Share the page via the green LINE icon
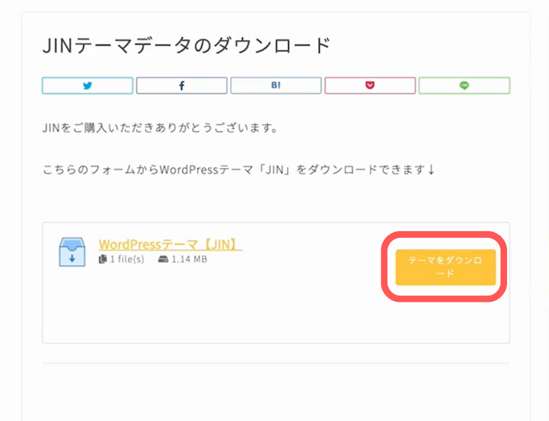This screenshot has height=421, width=549. coord(464,85)
